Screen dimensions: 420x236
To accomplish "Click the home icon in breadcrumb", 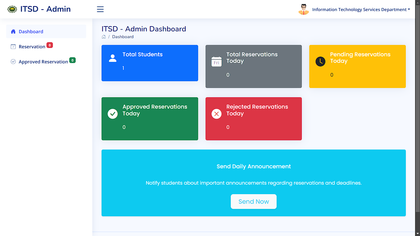I will [104, 37].
